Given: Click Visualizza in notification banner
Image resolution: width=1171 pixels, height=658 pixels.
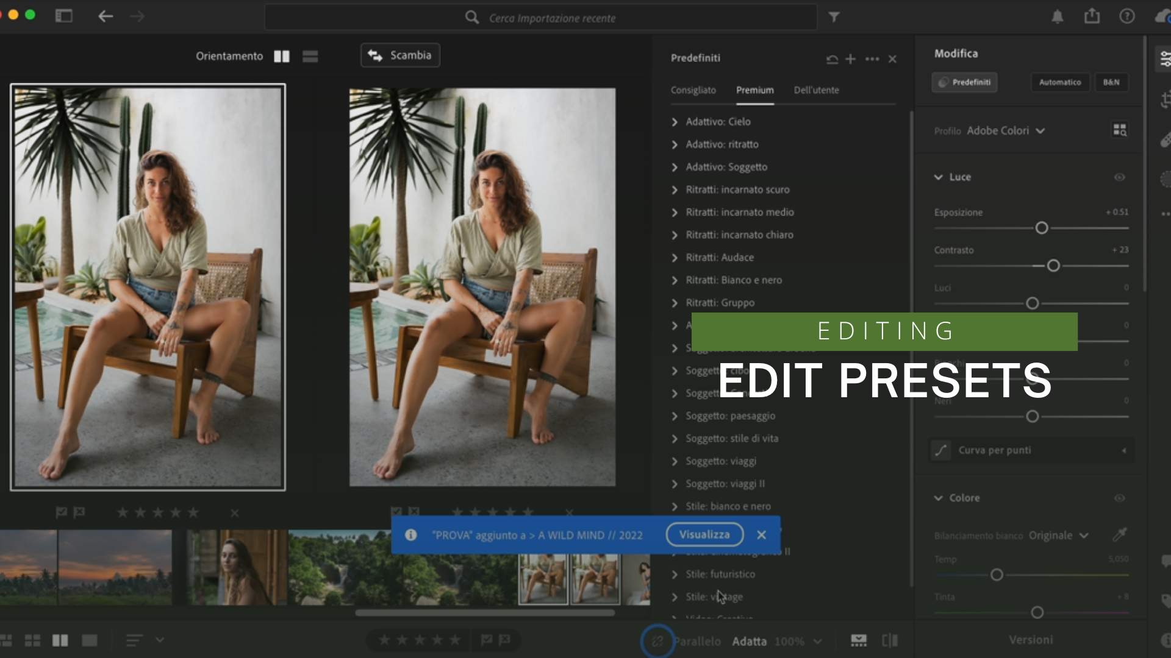Looking at the screenshot, I should tap(704, 534).
